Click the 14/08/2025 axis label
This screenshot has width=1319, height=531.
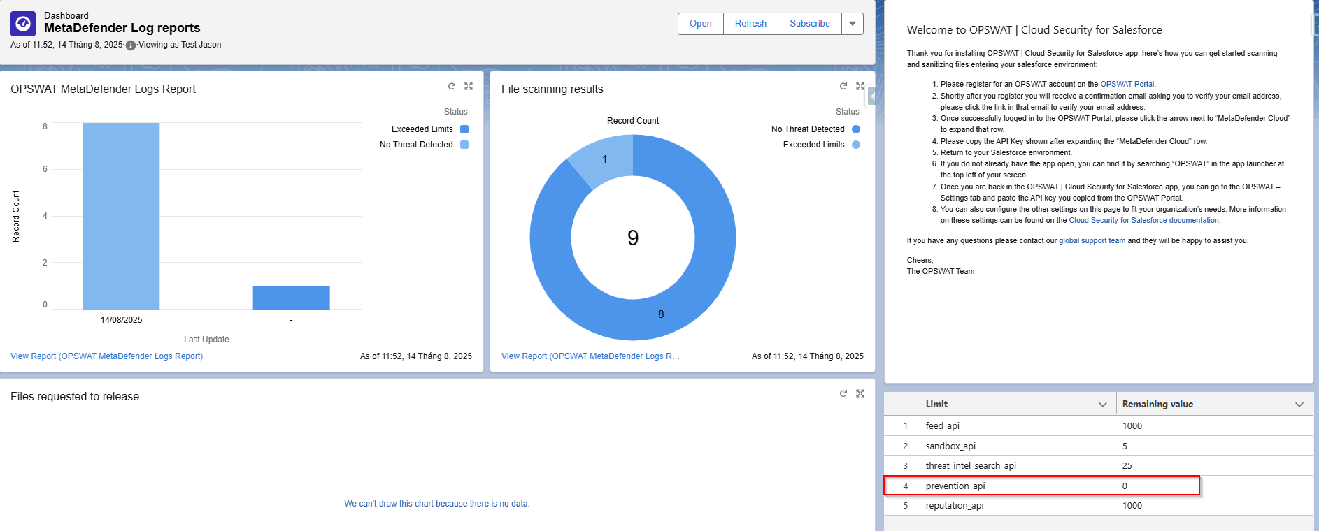tap(121, 320)
